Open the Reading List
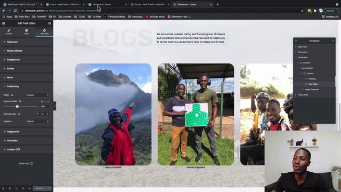The image size is (341, 192). point(330,17)
